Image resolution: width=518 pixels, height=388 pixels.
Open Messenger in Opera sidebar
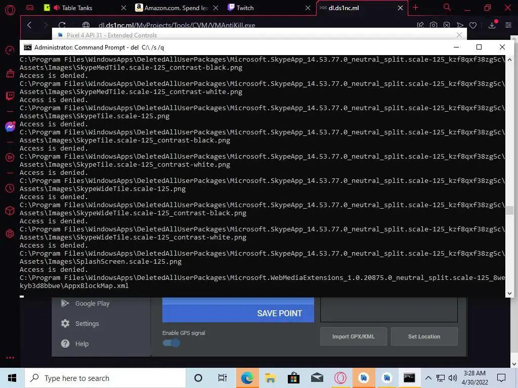pyautogui.click(x=10, y=127)
